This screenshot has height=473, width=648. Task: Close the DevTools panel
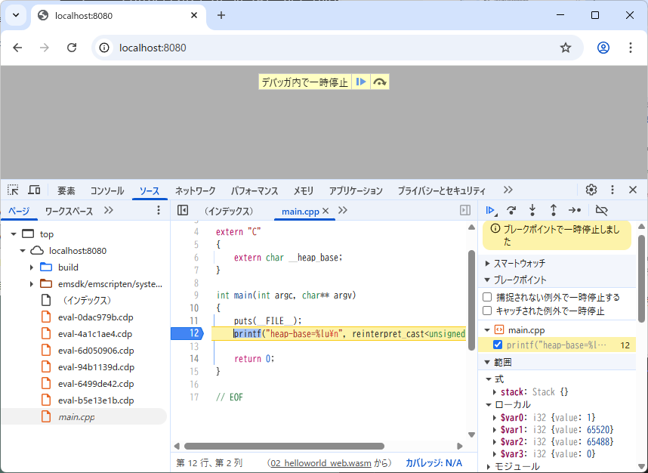pos(633,190)
